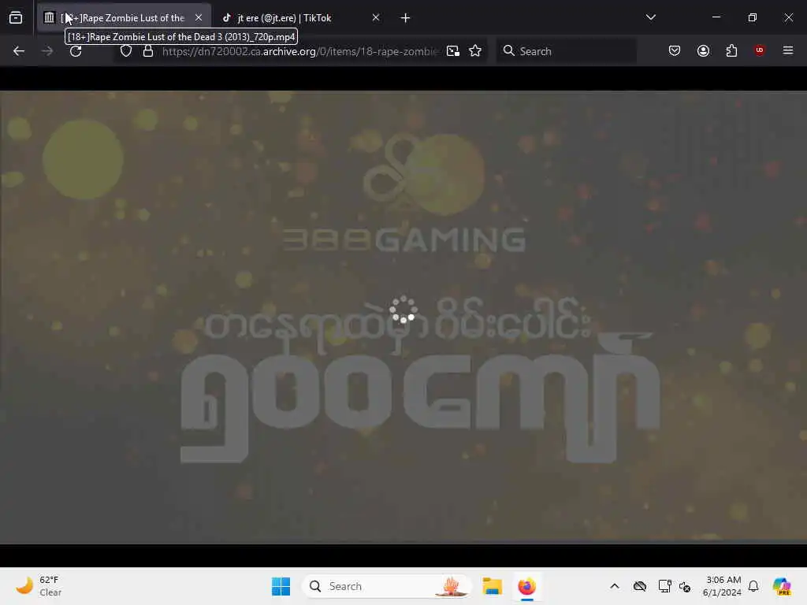Open cloud sync status tray icon

coord(640,586)
